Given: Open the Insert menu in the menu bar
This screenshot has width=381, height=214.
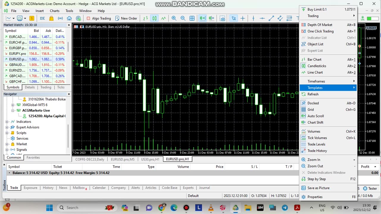Looking at the screenshot, I should pos(40,11).
